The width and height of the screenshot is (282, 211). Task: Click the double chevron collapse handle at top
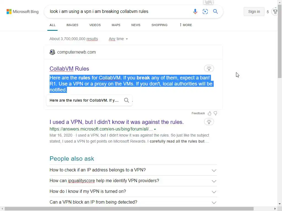(208, 2)
